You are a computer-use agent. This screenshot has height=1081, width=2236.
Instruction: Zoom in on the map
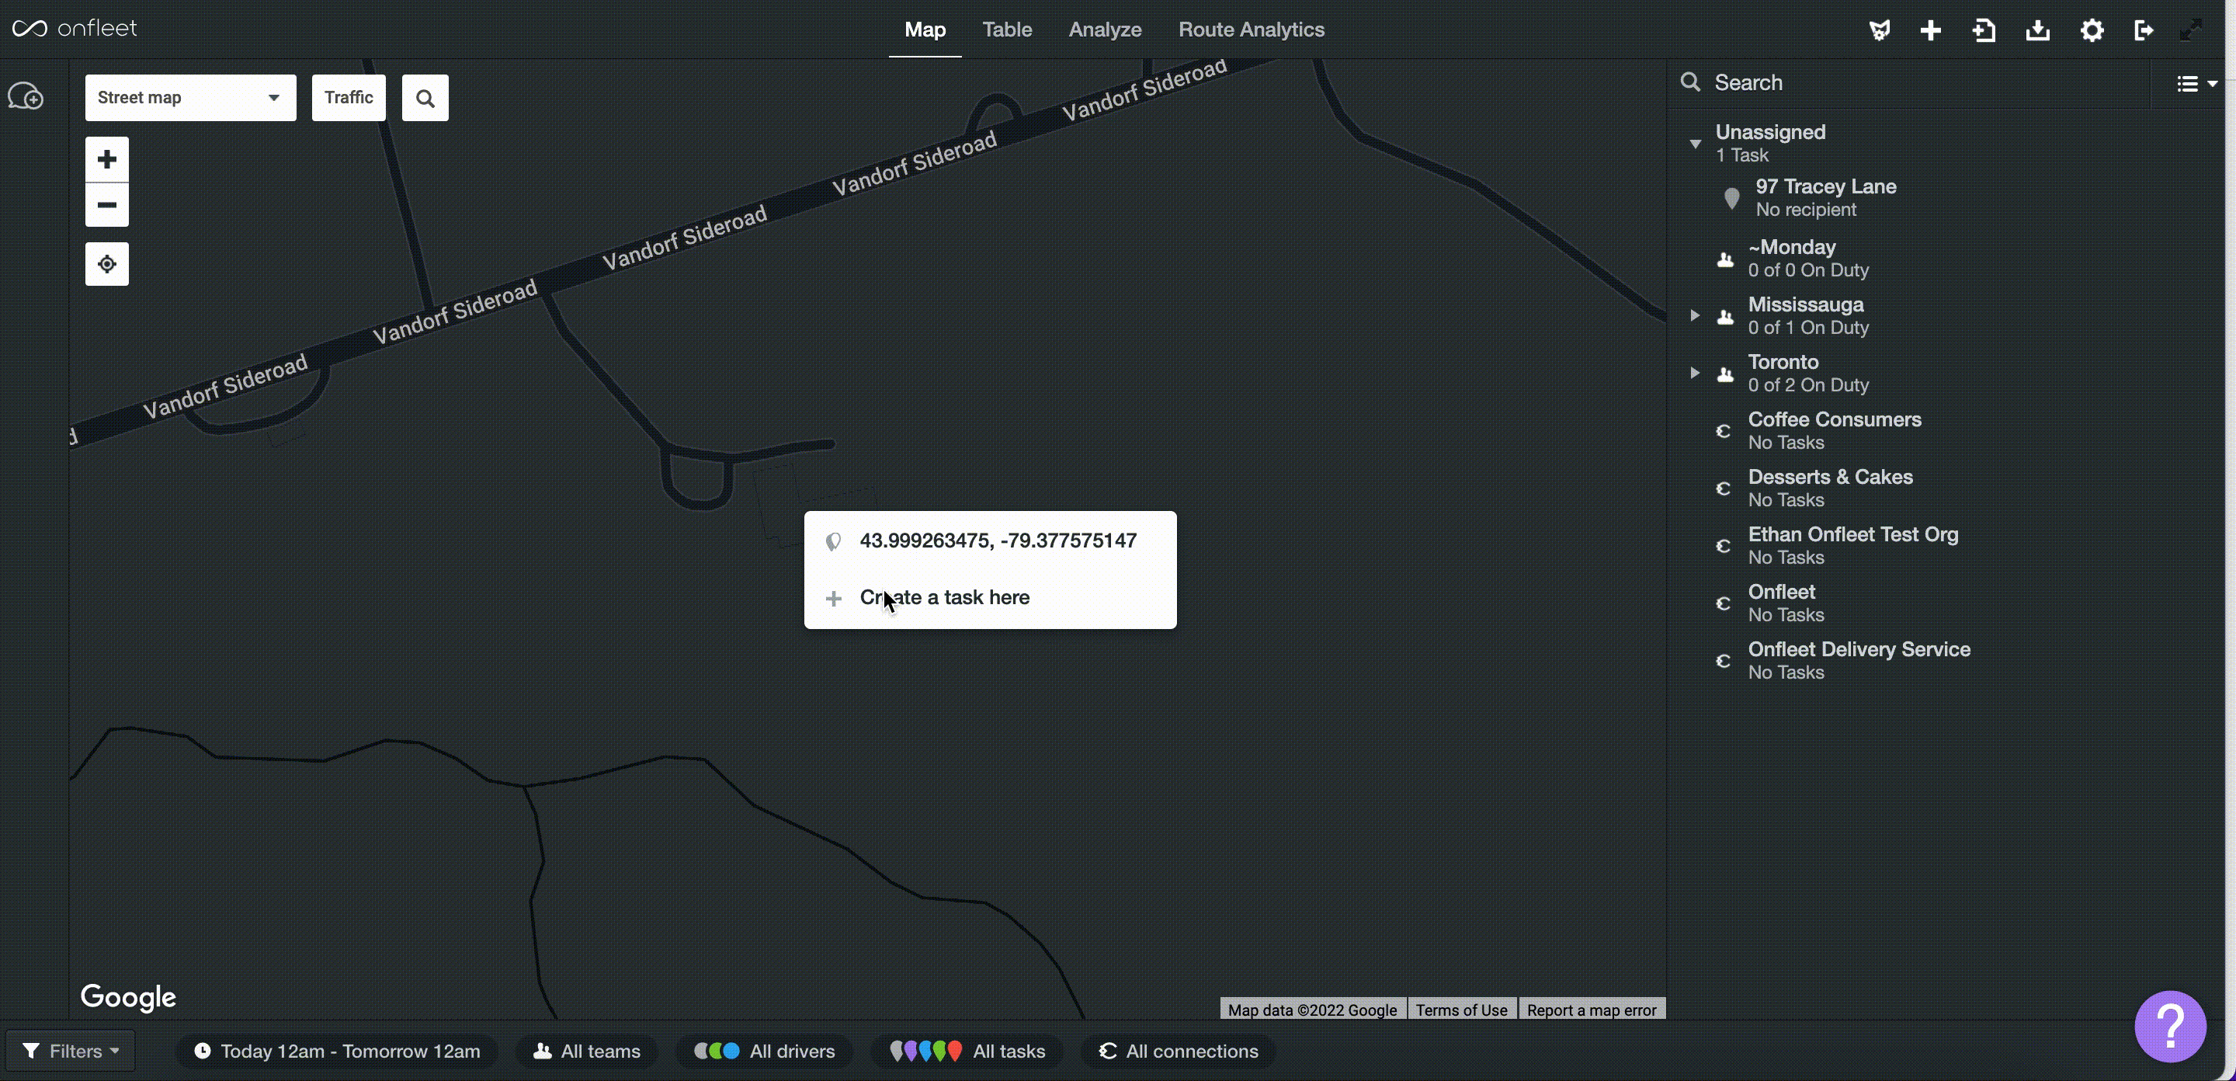point(107,159)
